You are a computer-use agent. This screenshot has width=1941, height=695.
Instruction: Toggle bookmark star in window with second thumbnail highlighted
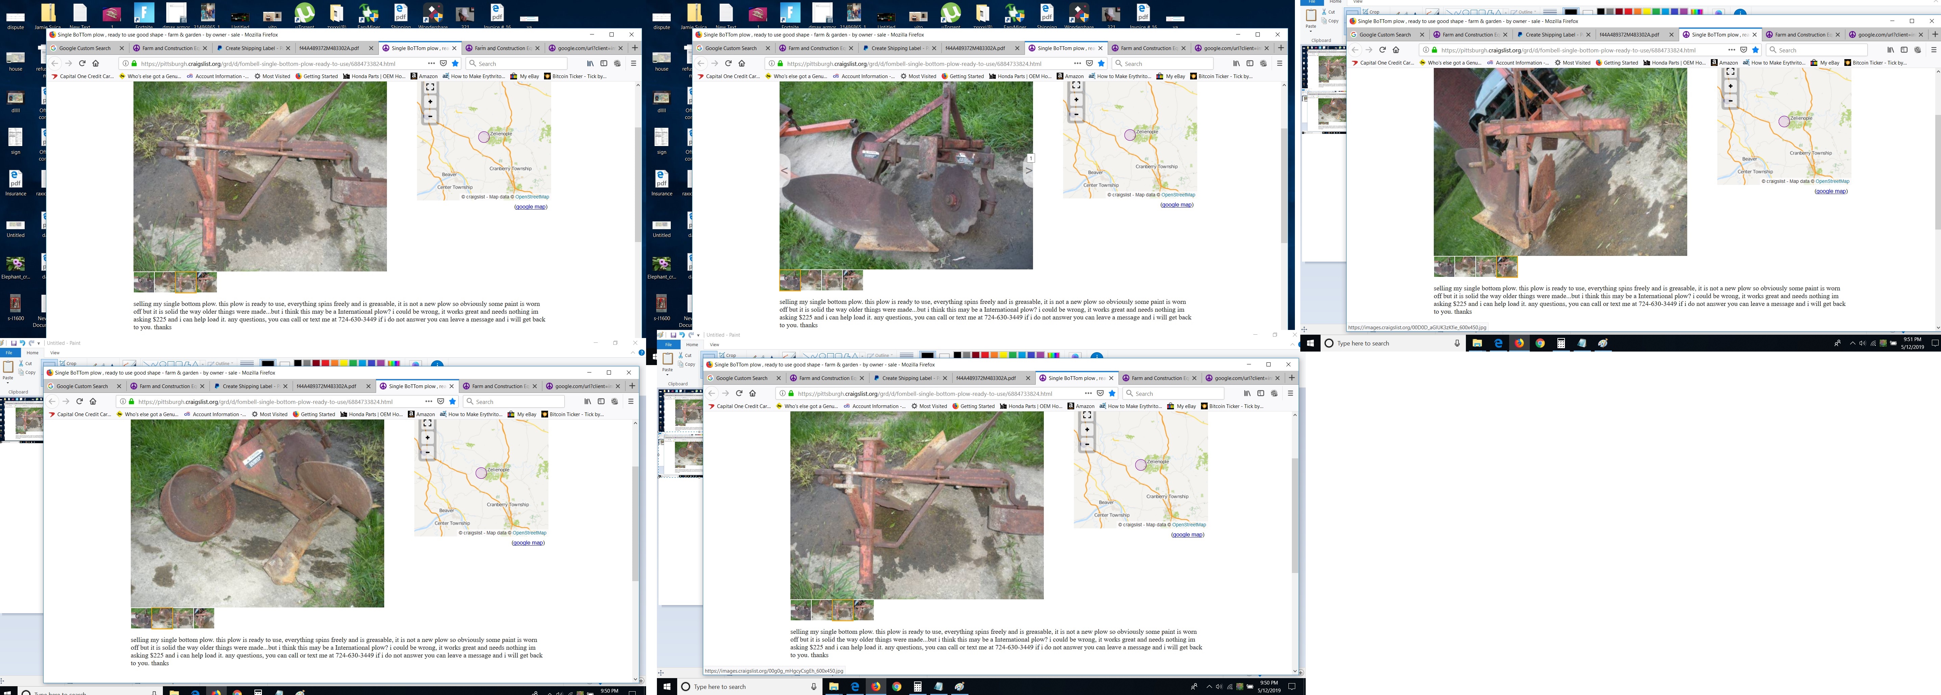coord(453,401)
